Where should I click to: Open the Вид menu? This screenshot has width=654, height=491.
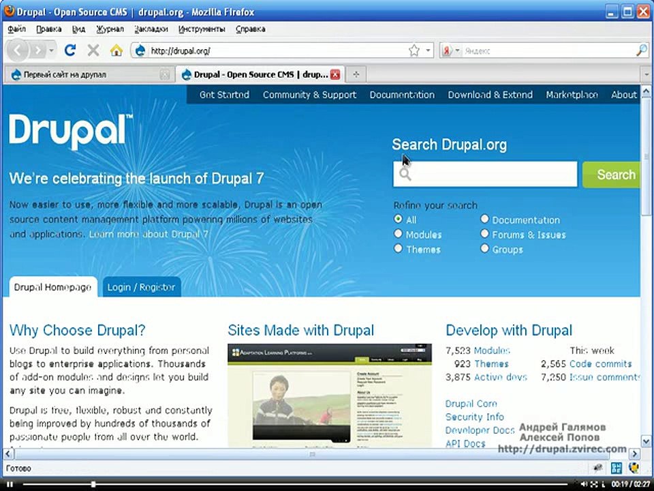click(x=78, y=29)
